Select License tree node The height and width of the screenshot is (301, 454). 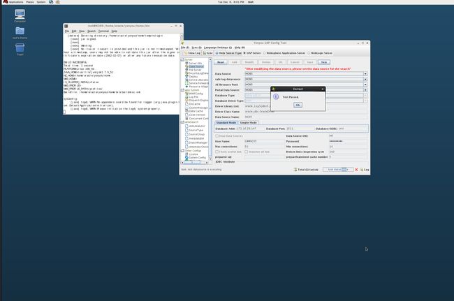[193, 154]
